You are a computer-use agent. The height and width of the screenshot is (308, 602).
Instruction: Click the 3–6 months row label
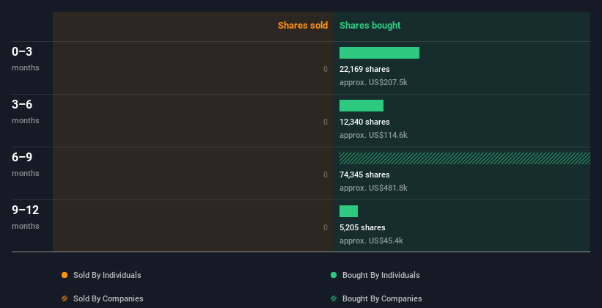click(x=26, y=111)
